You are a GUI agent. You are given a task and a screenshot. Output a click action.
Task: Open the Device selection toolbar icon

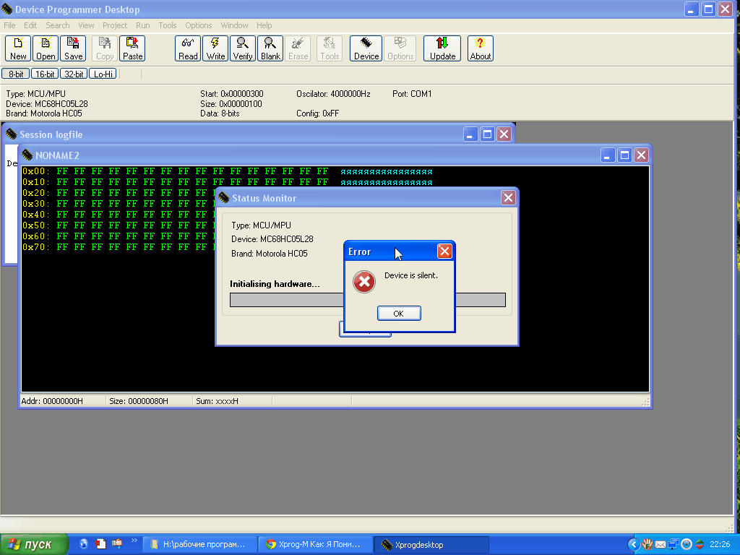click(366, 48)
